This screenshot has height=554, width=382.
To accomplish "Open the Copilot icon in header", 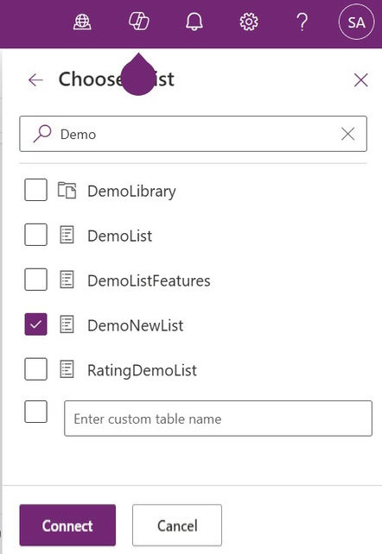I will [x=138, y=22].
